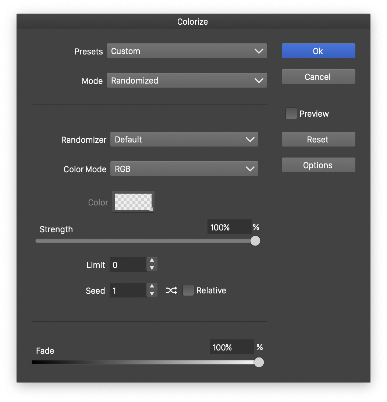
Task: Click the Cancel button
Action: click(x=318, y=77)
